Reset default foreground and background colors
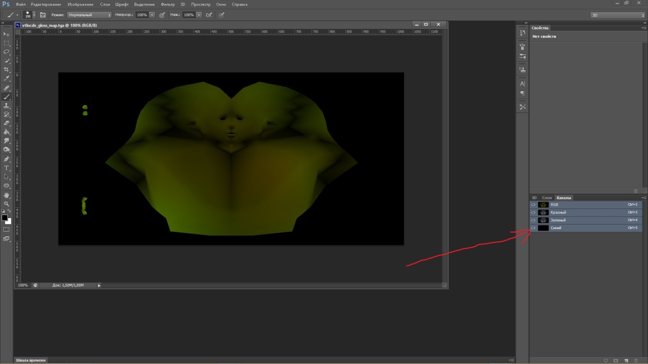 3,211
